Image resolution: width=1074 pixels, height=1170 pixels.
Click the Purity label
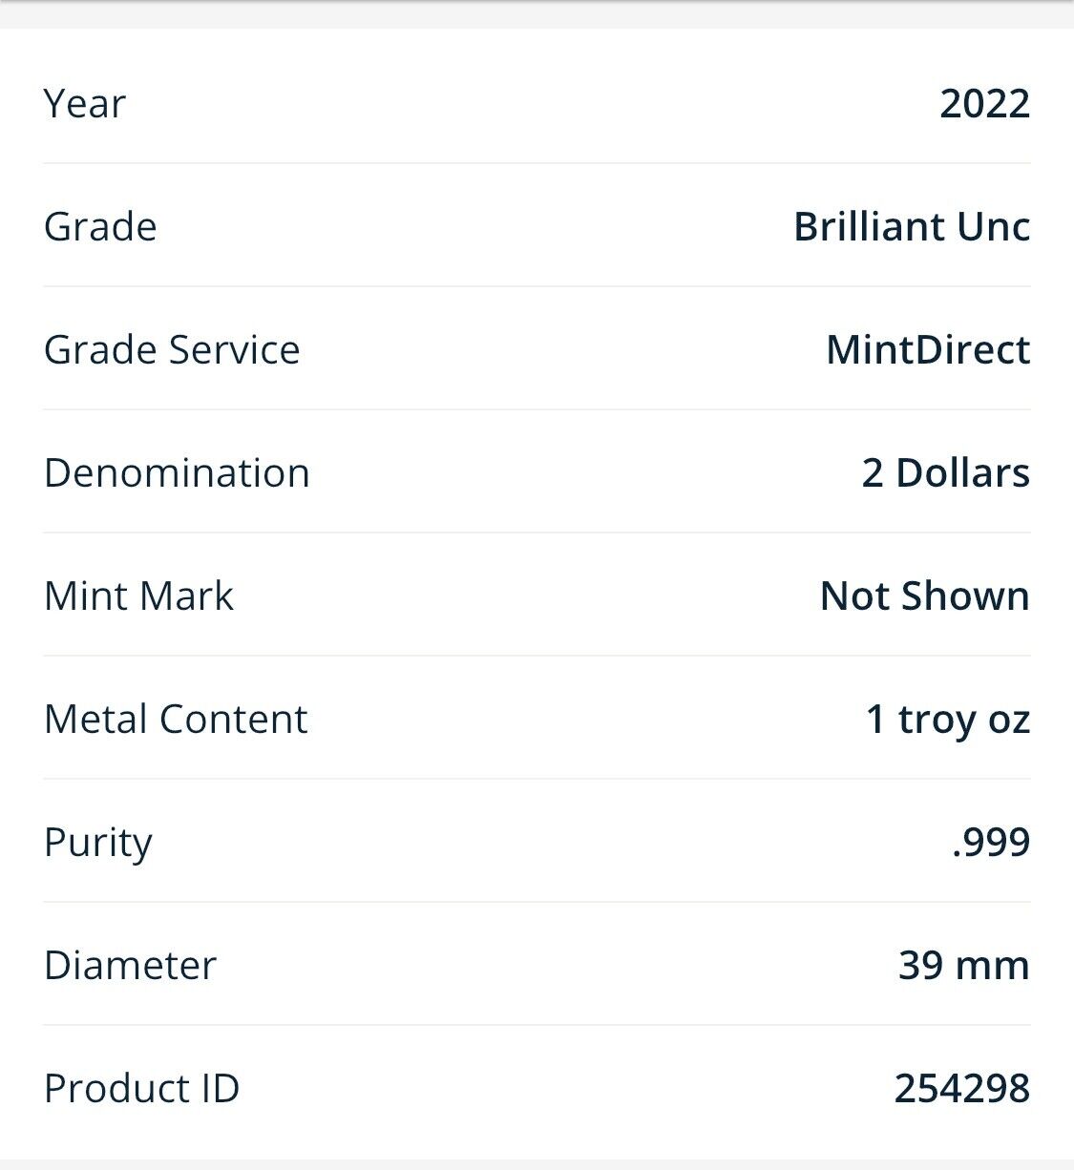pyautogui.click(x=97, y=842)
